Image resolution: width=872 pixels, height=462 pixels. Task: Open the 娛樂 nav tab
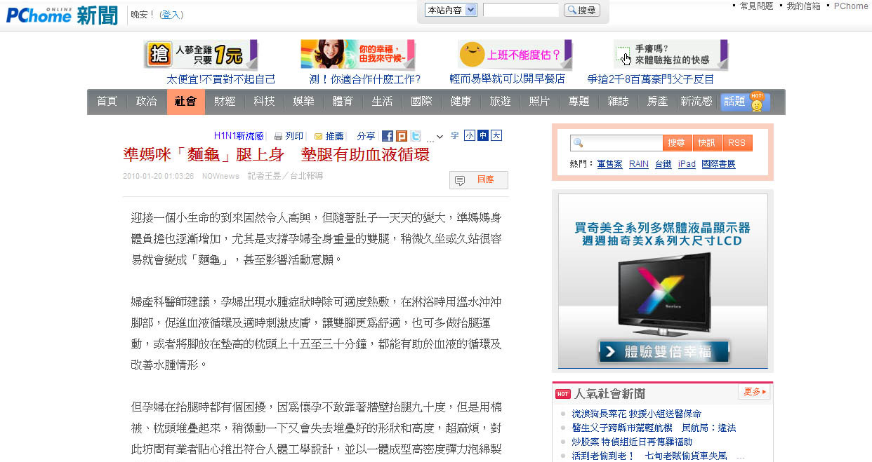[303, 102]
